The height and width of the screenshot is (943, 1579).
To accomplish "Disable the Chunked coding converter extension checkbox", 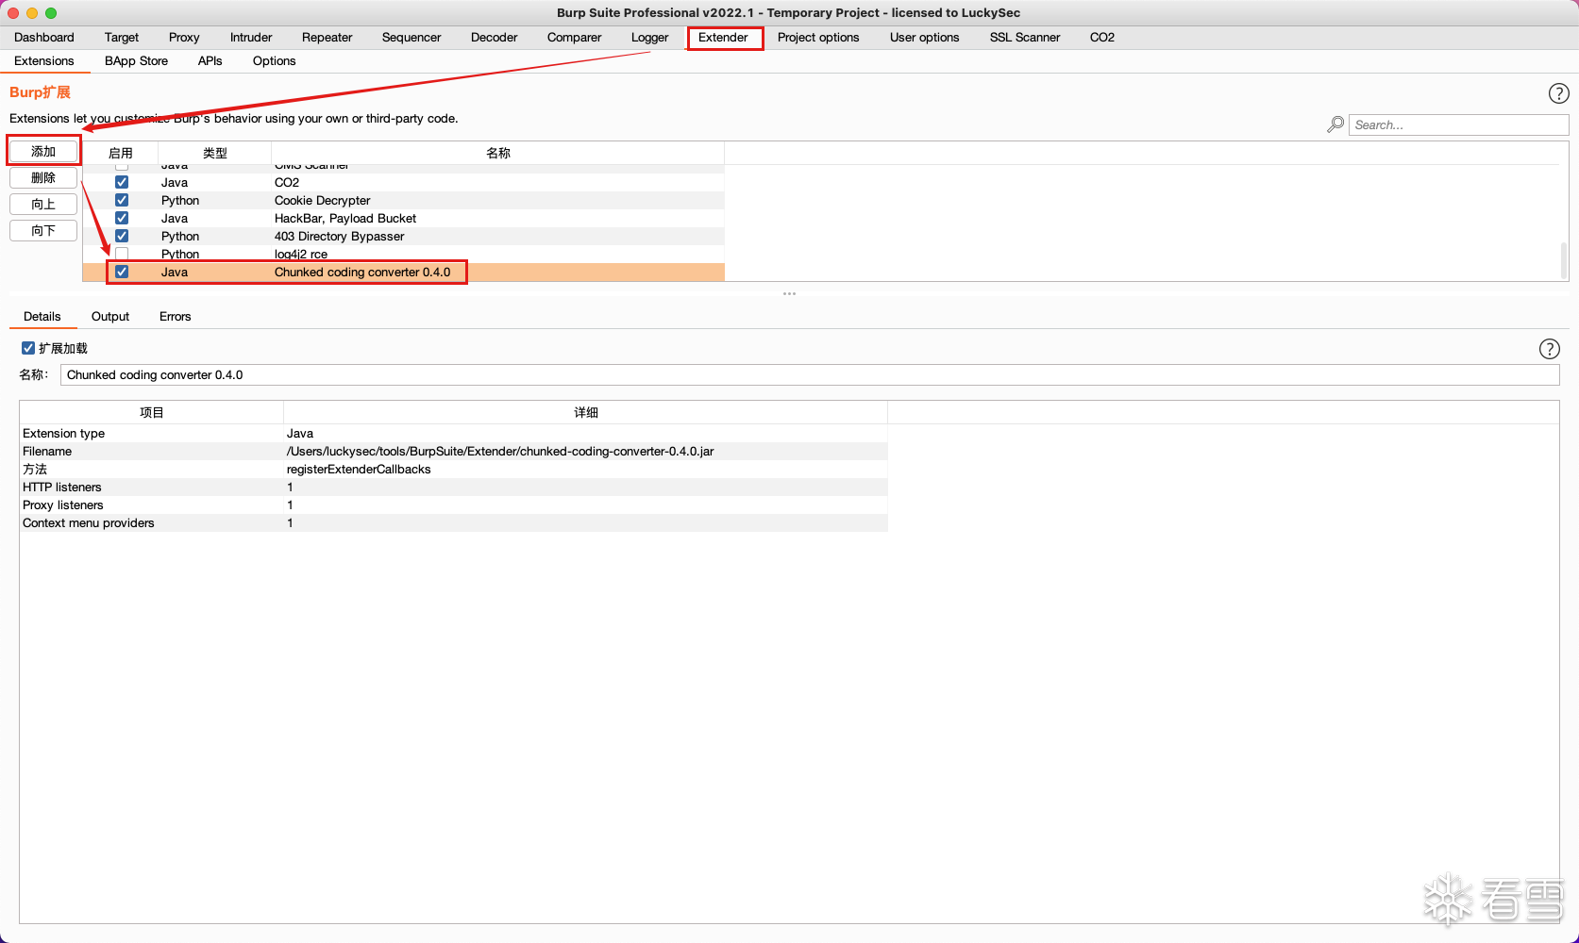I will [x=122, y=272].
